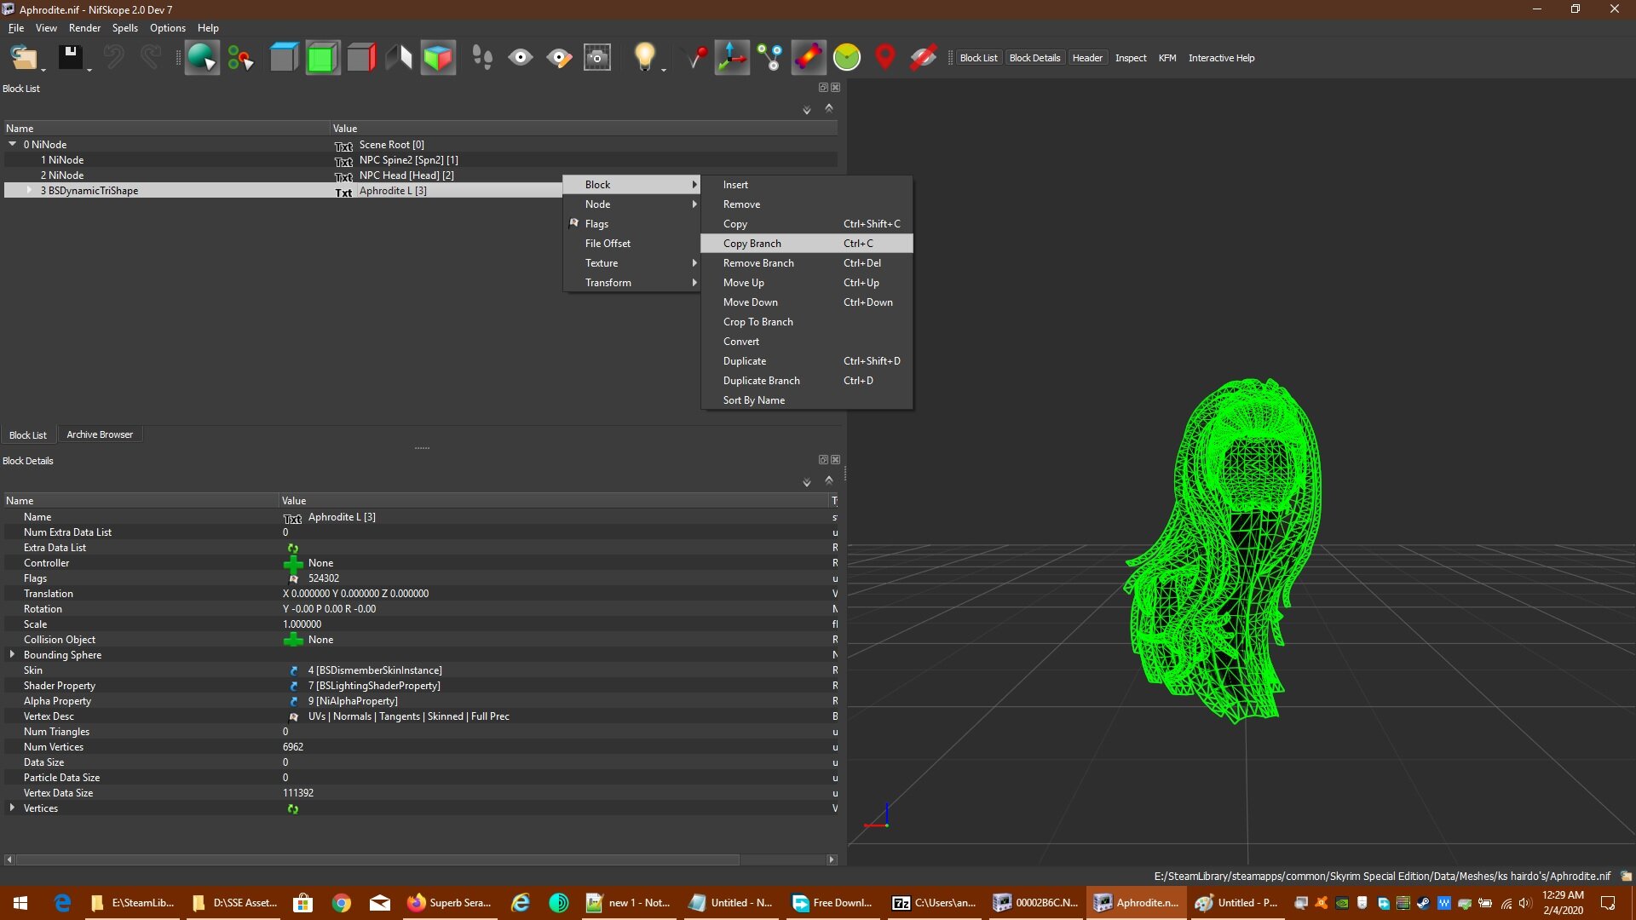Select the blue top view cube icon
Image resolution: width=1636 pixels, height=920 pixels.
(x=284, y=58)
